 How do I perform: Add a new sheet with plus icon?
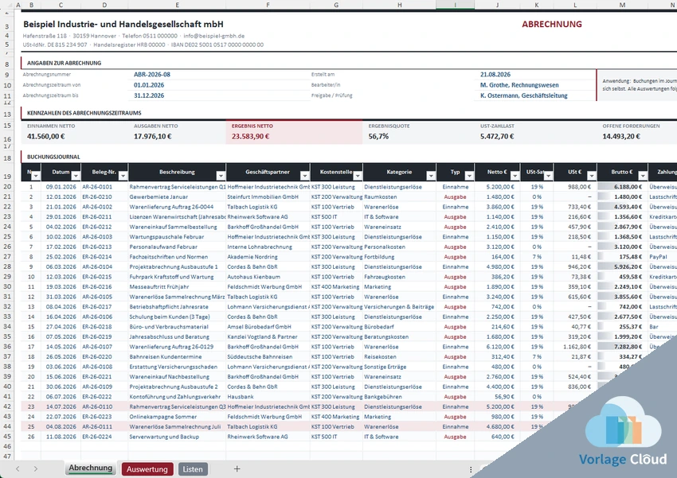tap(237, 468)
